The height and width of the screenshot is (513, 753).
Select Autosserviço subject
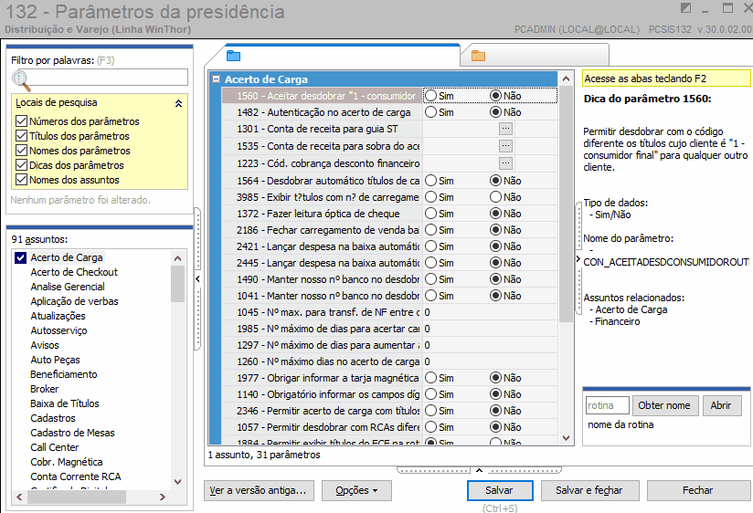(59, 330)
